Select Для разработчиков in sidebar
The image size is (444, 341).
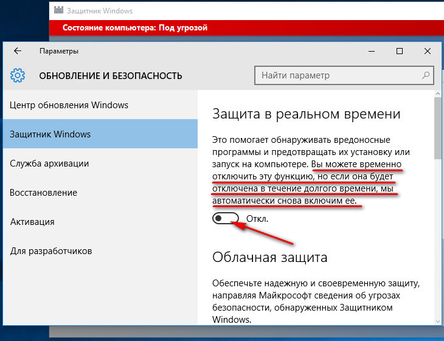point(51,251)
